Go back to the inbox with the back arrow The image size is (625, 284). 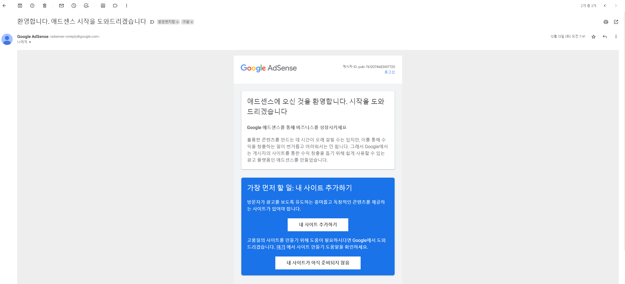pos(4,6)
